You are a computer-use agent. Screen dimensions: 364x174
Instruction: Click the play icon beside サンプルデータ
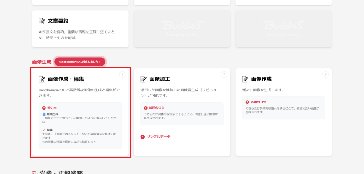pyautogui.click(x=143, y=137)
